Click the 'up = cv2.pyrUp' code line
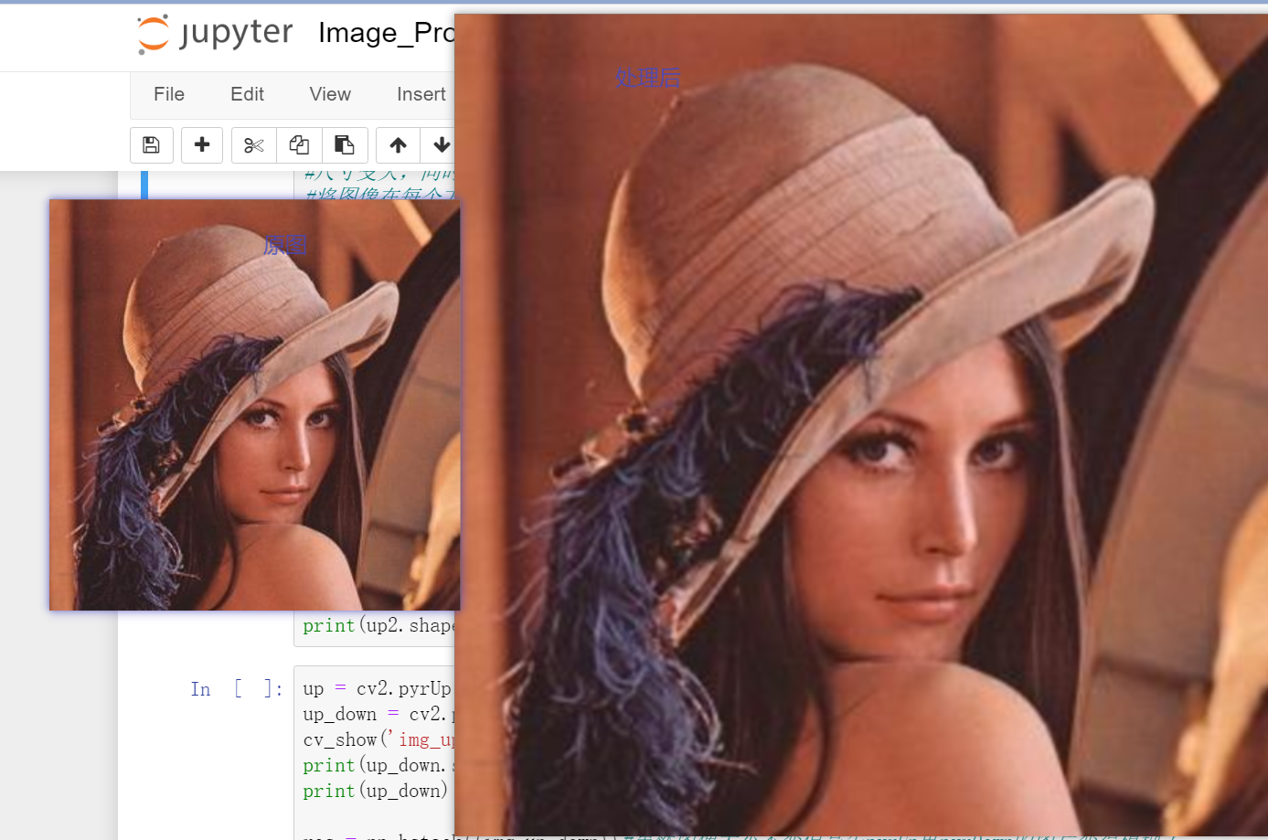The image size is (1268, 840). pyautogui.click(x=378, y=688)
